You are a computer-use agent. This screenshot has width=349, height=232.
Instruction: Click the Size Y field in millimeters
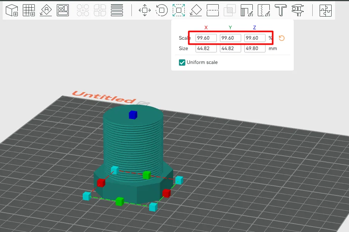[x=230, y=49]
